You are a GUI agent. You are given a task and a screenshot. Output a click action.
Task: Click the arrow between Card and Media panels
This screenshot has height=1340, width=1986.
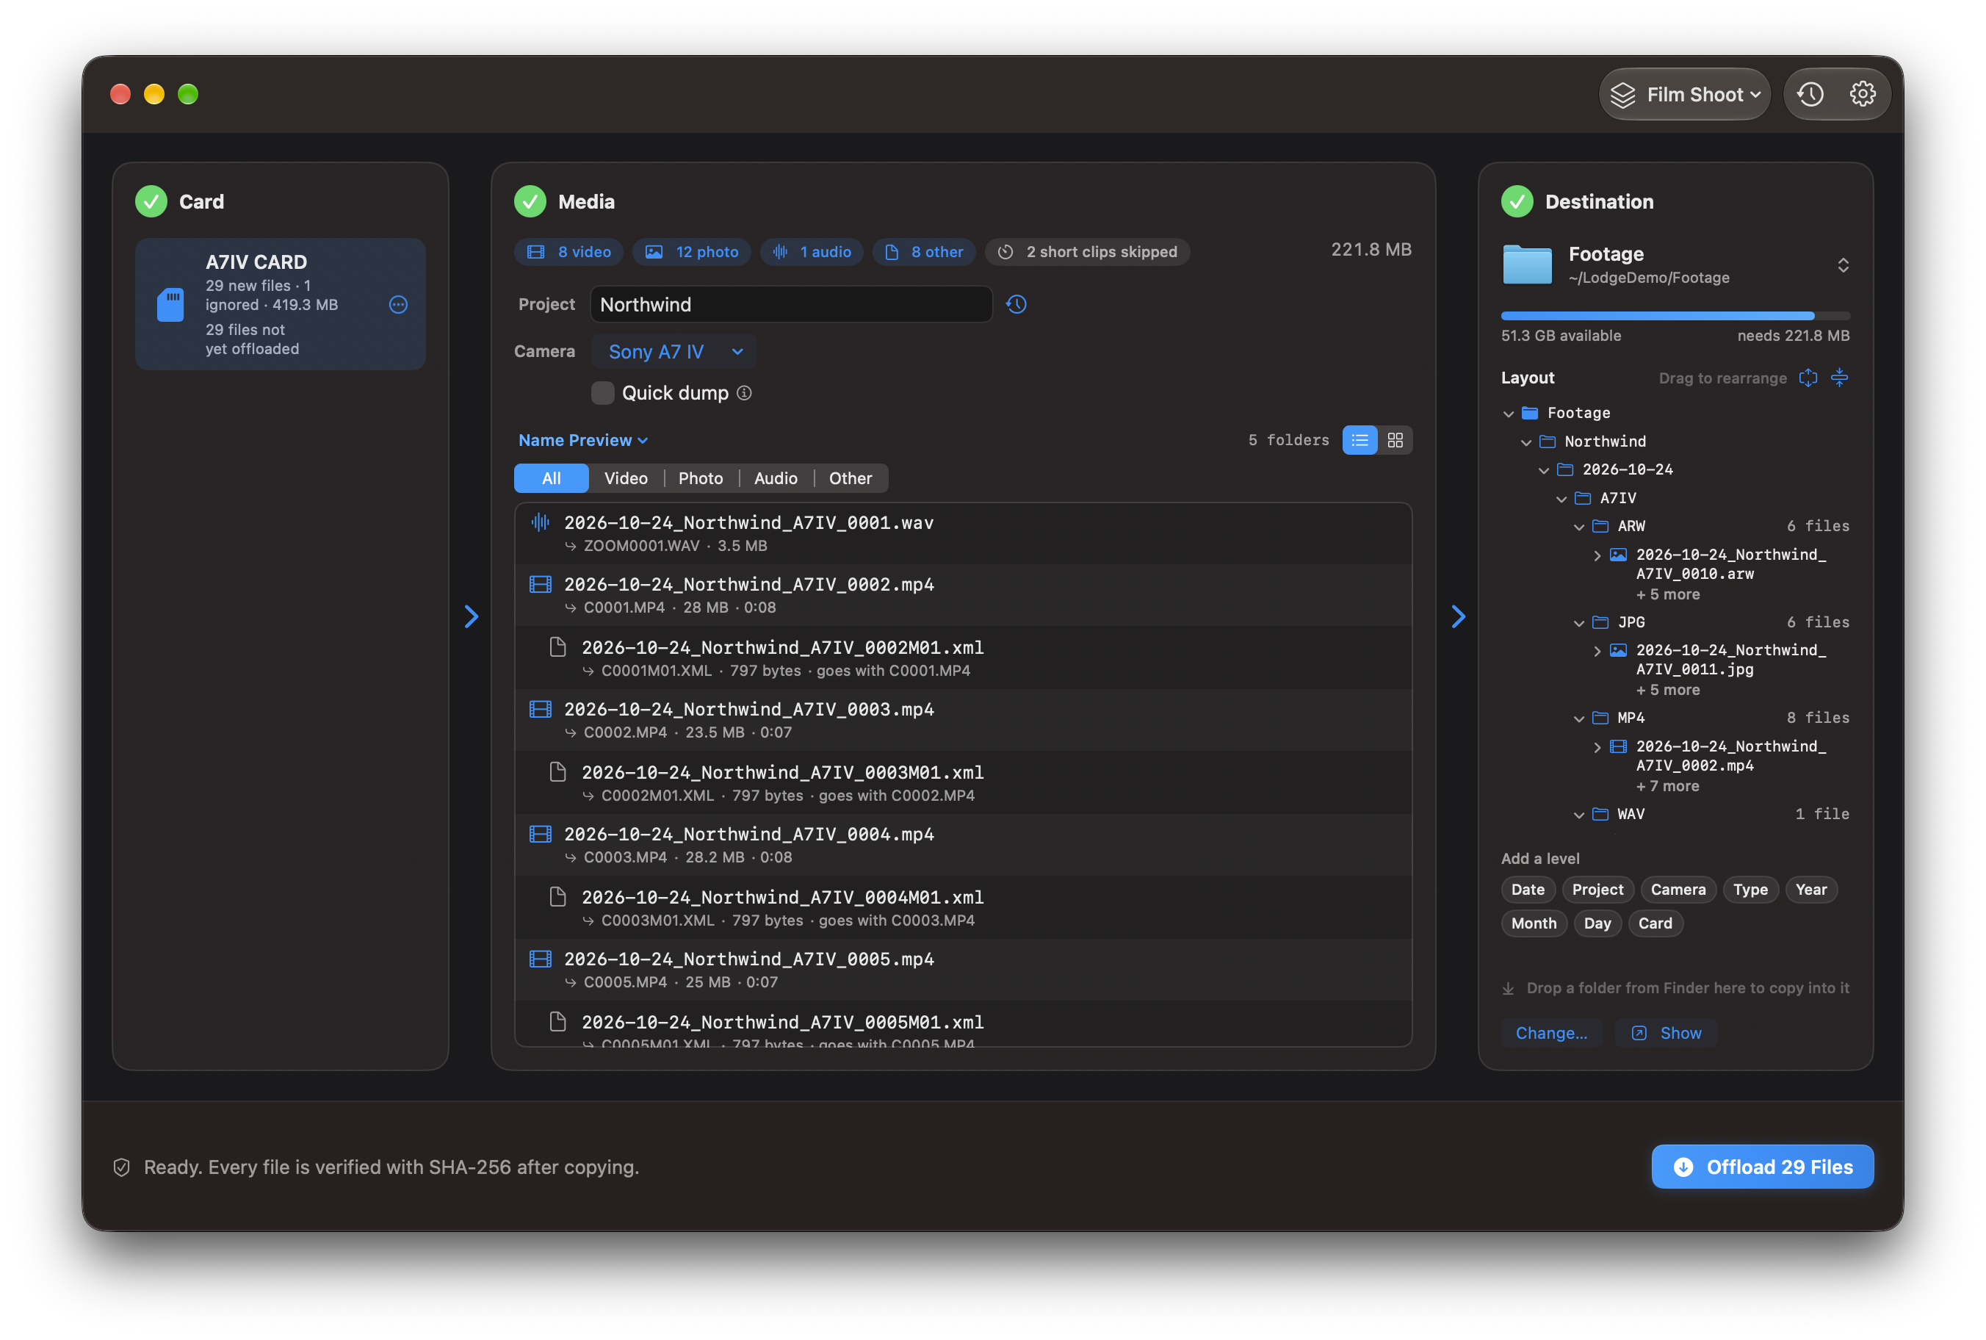(x=471, y=616)
